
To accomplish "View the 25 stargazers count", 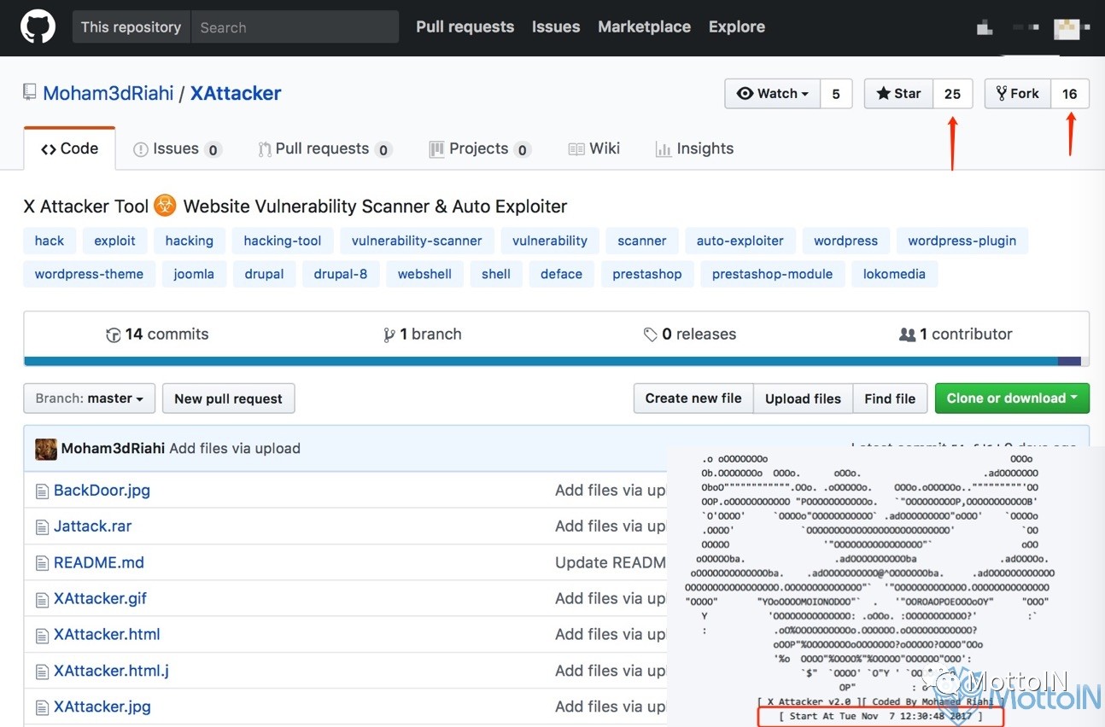I will (x=952, y=94).
